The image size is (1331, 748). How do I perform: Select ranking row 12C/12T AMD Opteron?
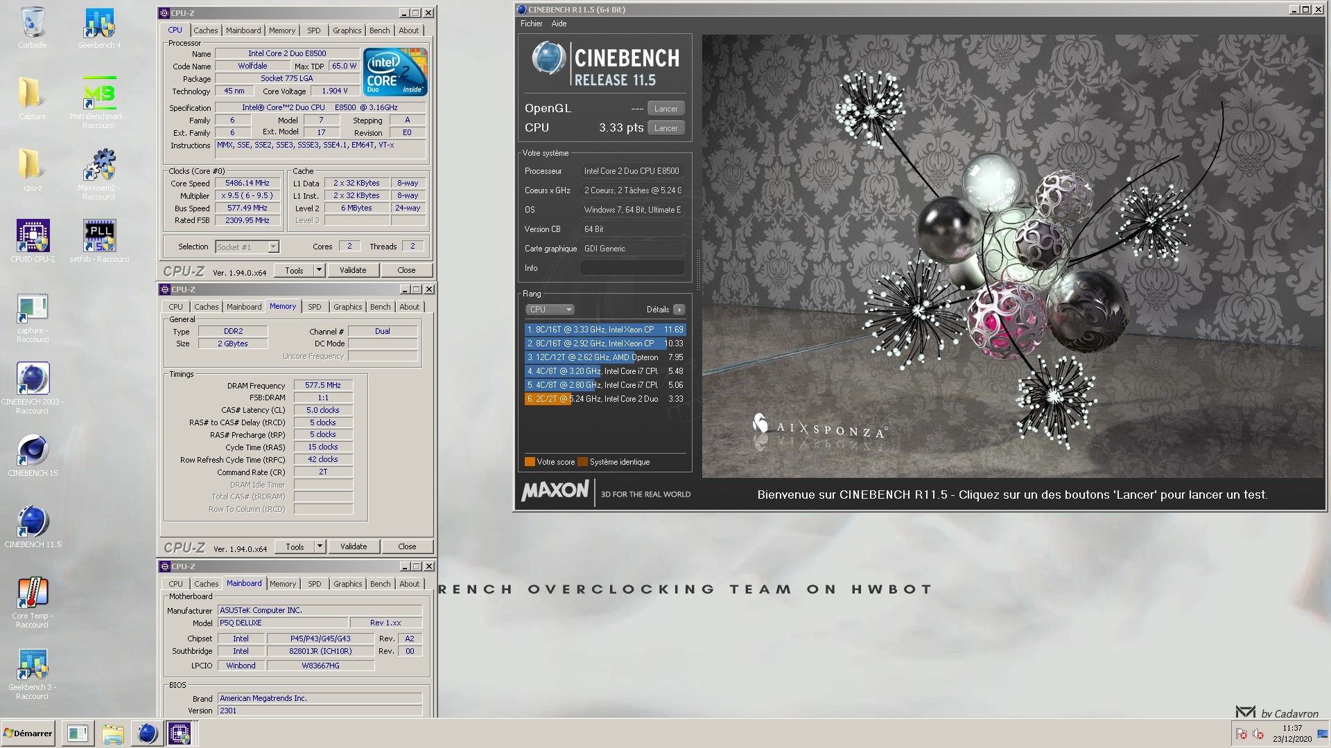coord(604,357)
